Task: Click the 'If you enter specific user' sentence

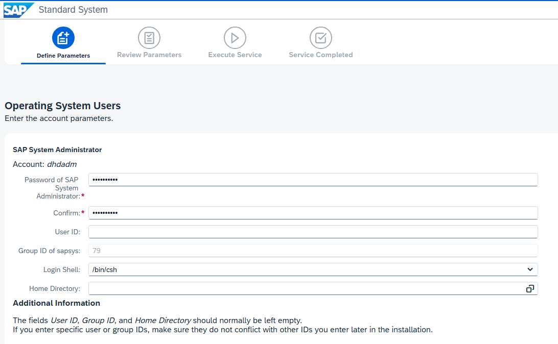Action: coord(223,330)
